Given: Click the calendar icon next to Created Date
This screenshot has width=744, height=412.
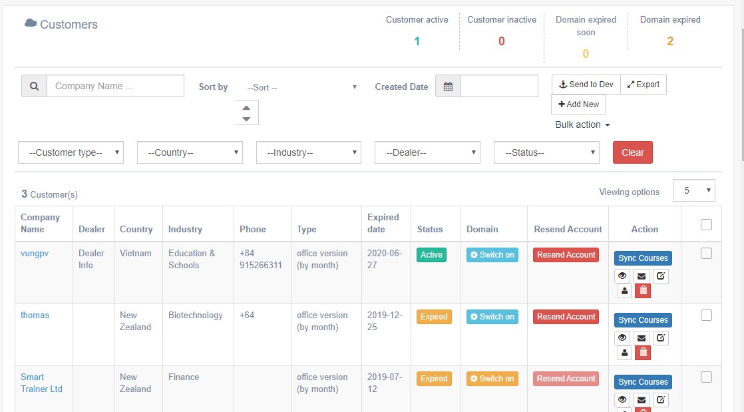Looking at the screenshot, I should pyautogui.click(x=448, y=86).
